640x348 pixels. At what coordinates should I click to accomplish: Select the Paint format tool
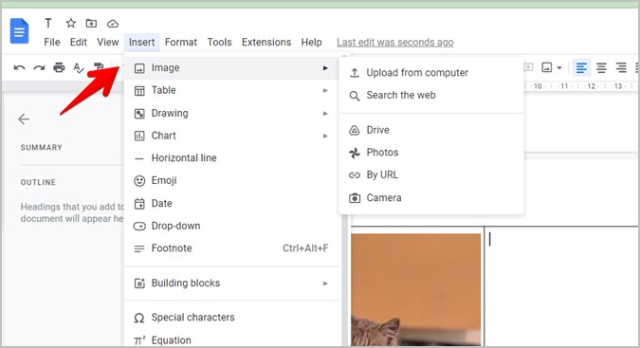(99, 66)
